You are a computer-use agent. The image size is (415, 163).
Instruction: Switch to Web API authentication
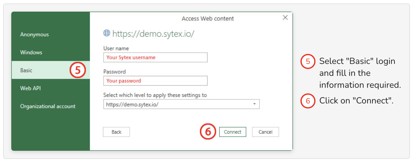pyautogui.click(x=30, y=88)
